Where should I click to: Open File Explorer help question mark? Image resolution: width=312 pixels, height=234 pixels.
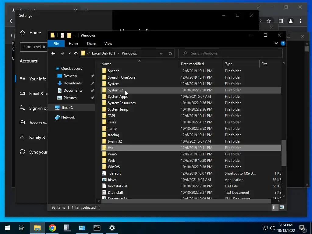pos(283,43)
